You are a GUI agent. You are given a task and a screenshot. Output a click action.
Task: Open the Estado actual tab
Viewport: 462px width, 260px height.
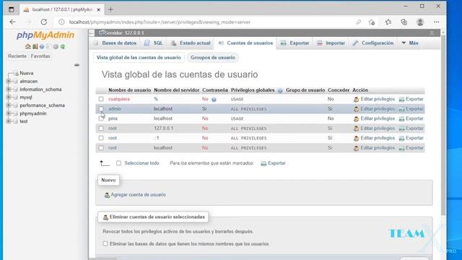191,43
